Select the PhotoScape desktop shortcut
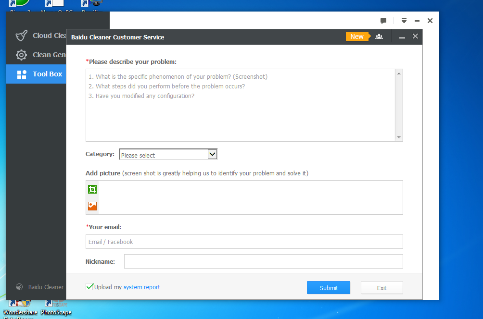Viewport: 483px width, 319px height. [x=56, y=307]
